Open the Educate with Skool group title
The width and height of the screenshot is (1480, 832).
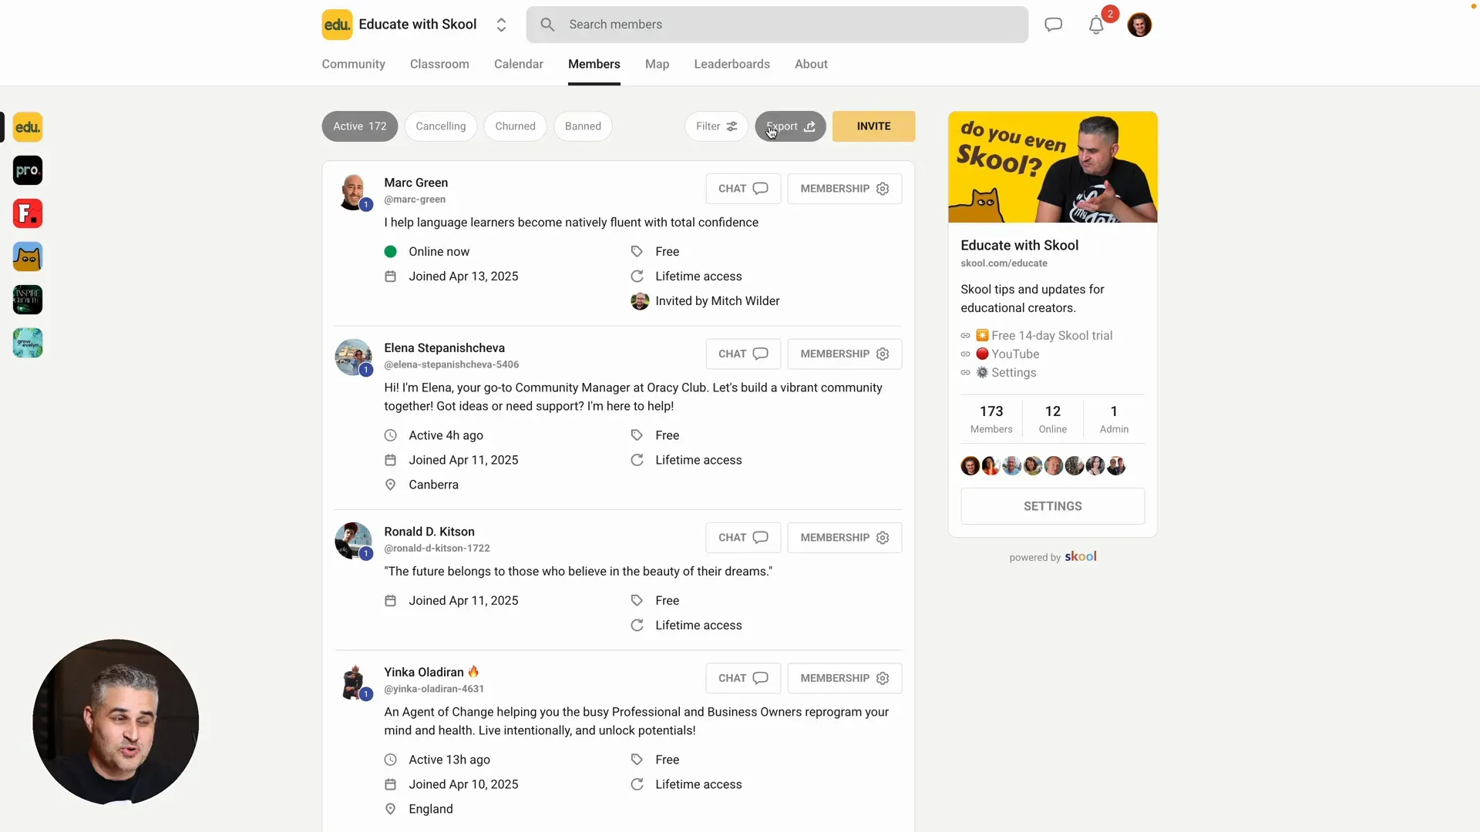coord(1019,245)
